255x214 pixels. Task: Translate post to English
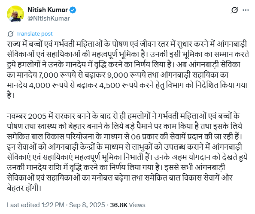click(x=34, y=33)
